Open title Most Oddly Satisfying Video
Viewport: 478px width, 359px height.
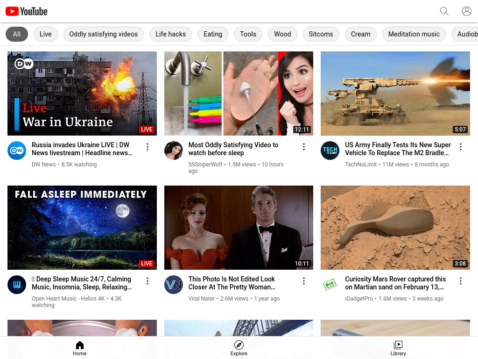point(233,149)
